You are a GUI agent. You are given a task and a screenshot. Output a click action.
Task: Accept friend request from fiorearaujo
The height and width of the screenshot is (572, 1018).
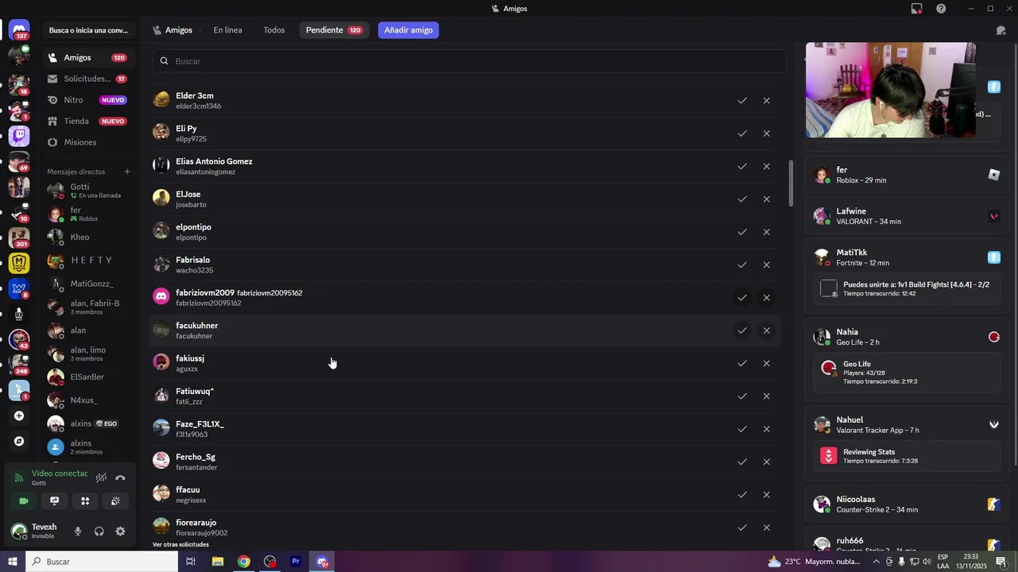[x=742, y=528]
